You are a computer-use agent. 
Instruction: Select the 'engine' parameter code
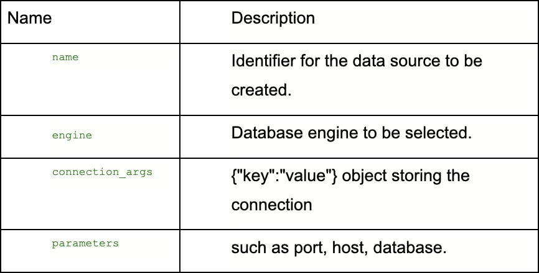(x=72, y=134)
